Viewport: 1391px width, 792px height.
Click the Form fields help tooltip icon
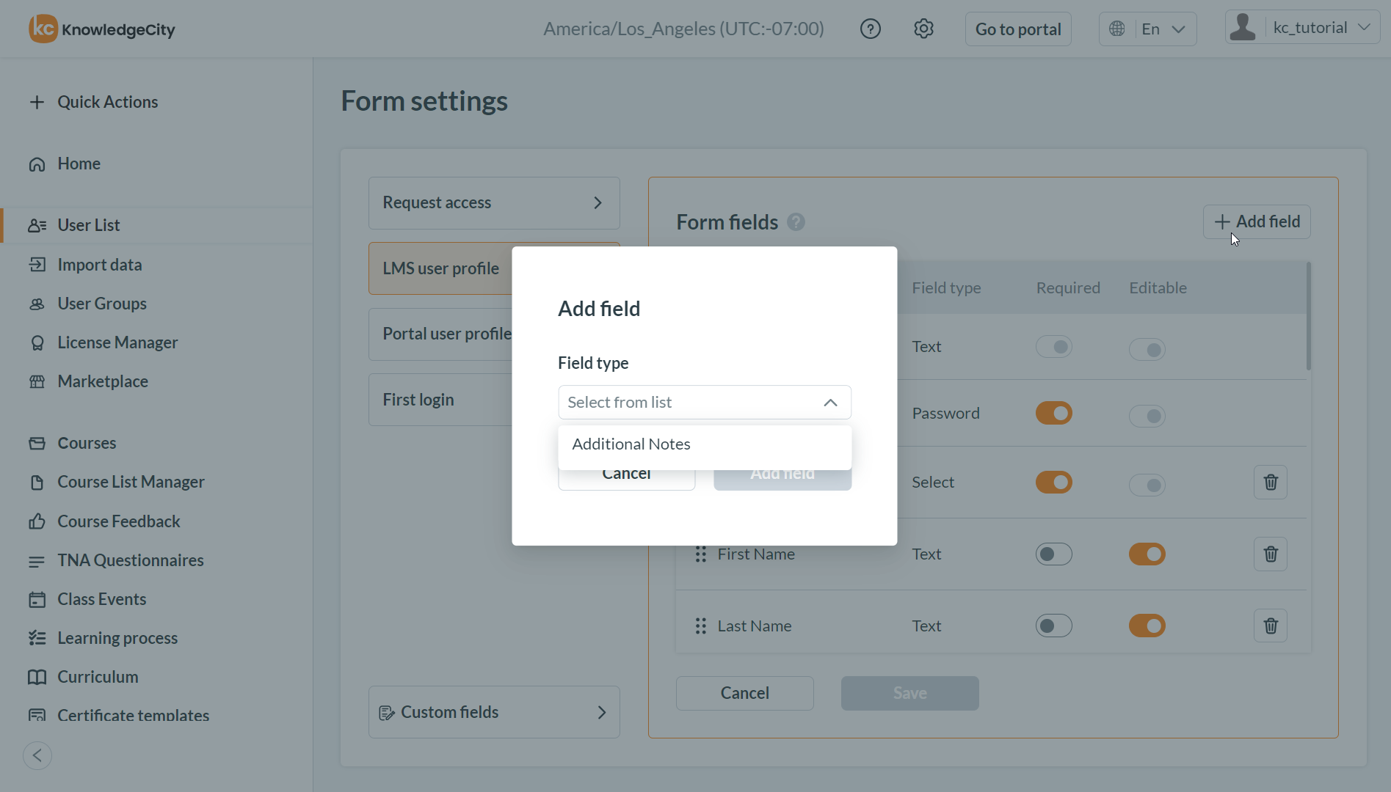pos(796,222)
